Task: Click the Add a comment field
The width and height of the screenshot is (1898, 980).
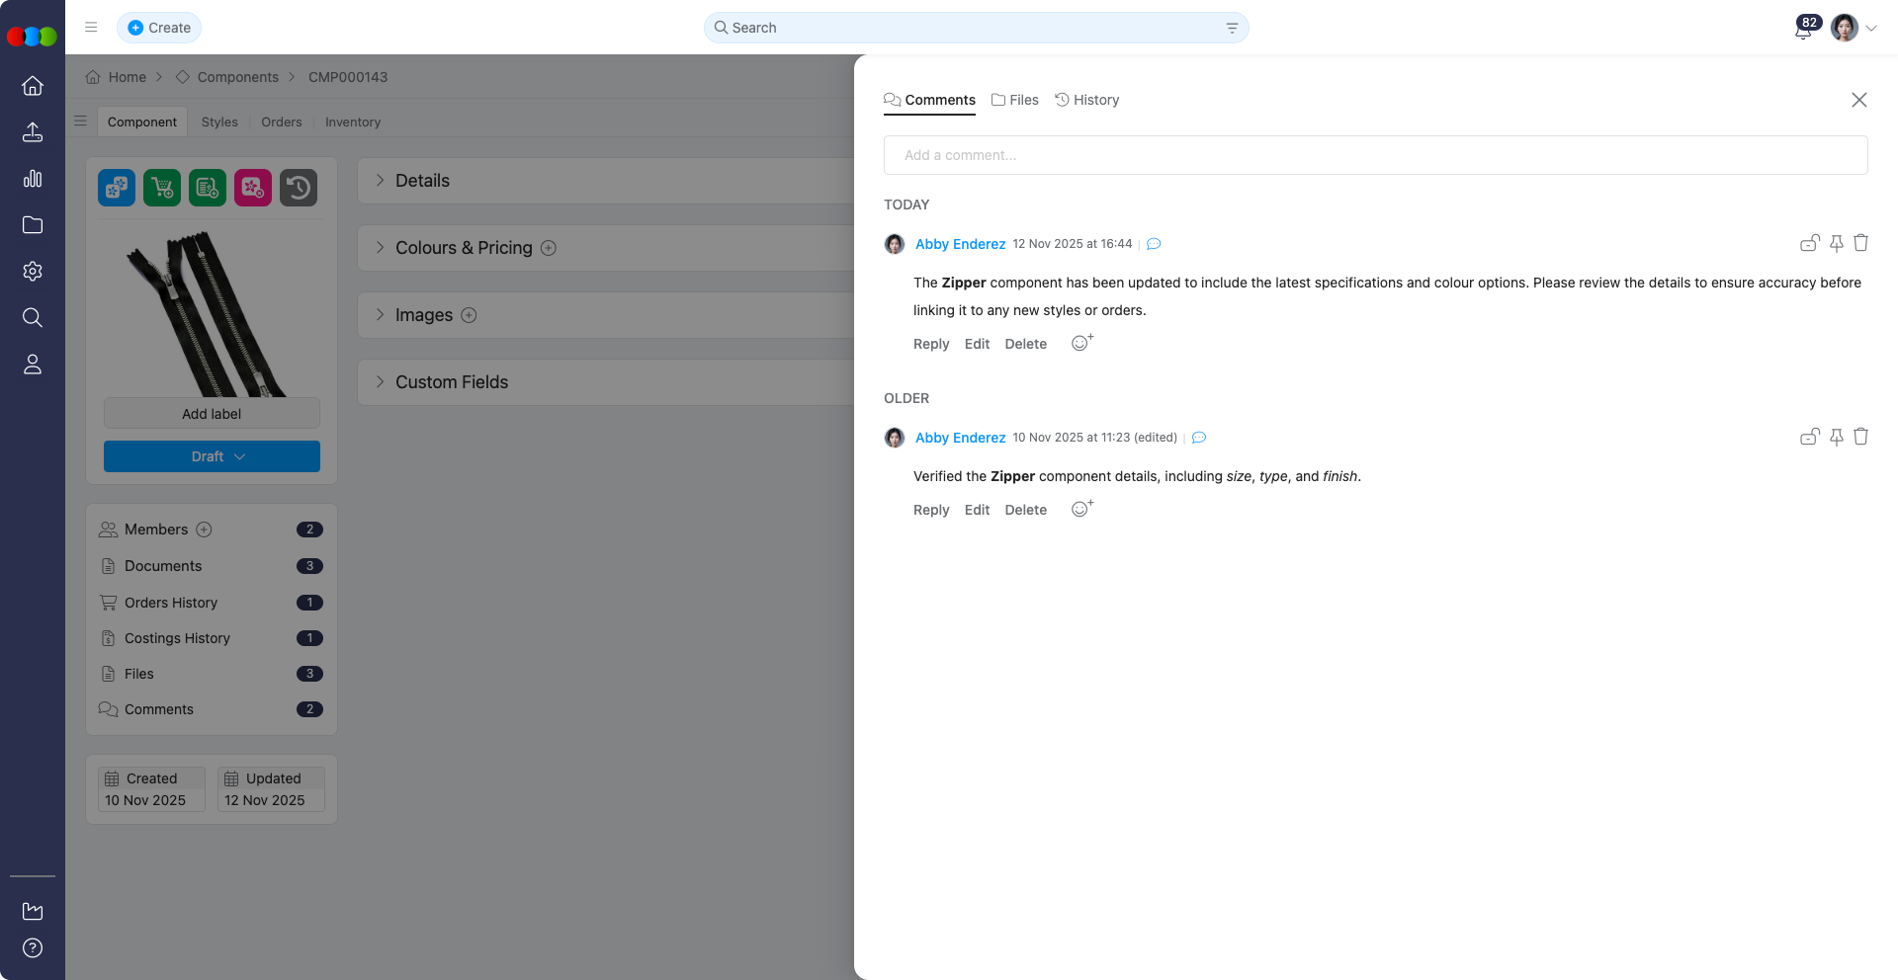Action: [1374, 155]
